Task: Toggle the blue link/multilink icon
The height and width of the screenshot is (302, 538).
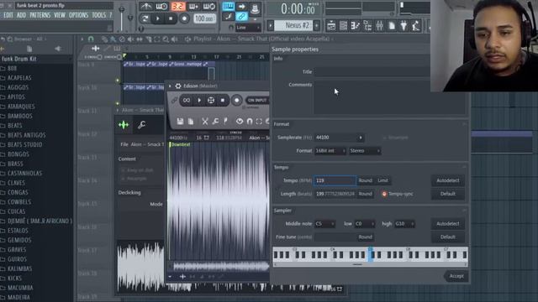Action: (x=241, y=17)
